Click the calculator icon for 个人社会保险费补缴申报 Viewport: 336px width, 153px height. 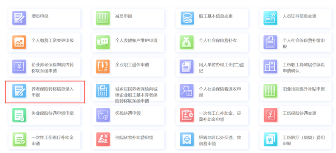point(270,42)
